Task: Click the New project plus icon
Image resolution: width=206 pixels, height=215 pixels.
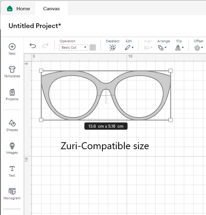Action: (x=12, y=47)
